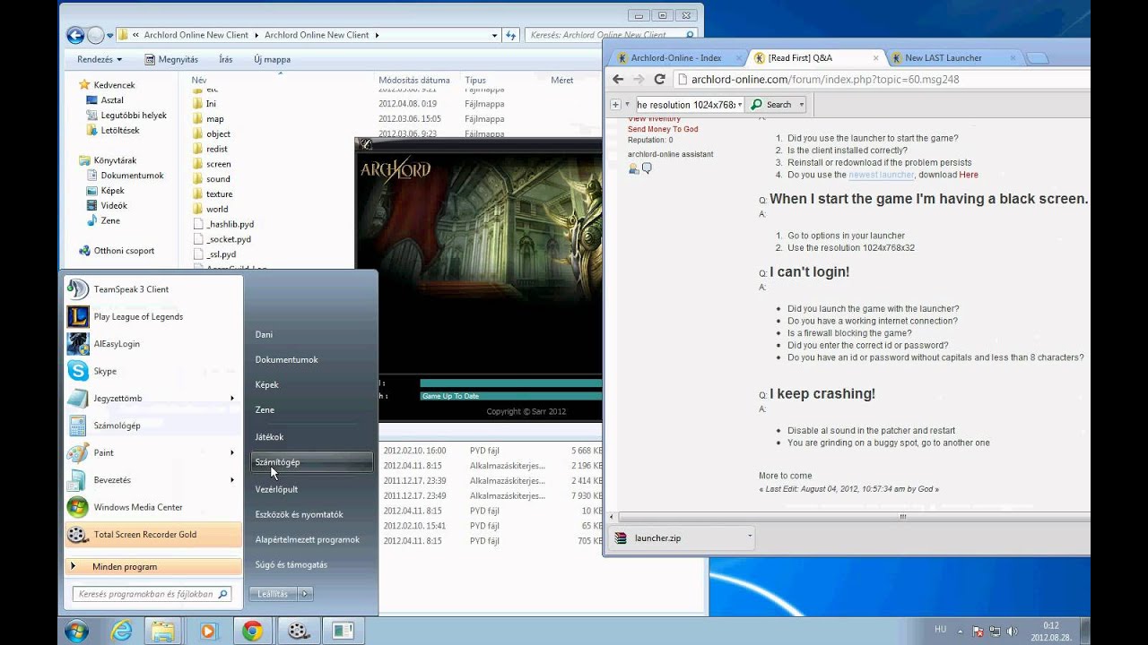This screenshot has width=1148, height=645.
Task: Open Dokumentumok in Start menu right pane
Action: pyautogui.click(x=286, y=360)
